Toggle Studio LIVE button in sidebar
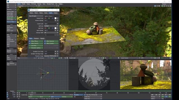 coord(11,18)
